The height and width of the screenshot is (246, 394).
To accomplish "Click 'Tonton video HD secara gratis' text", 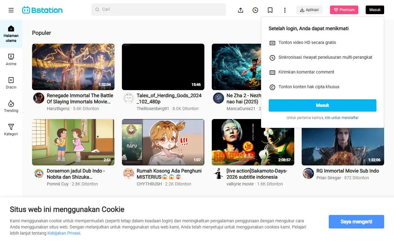I will tap(307, 43).
